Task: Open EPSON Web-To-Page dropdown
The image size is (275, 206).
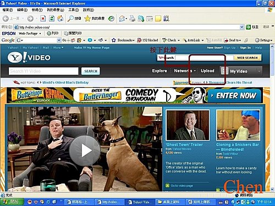Action: (40, 34)
